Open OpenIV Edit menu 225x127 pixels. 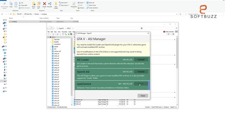(x=52, y=32)
